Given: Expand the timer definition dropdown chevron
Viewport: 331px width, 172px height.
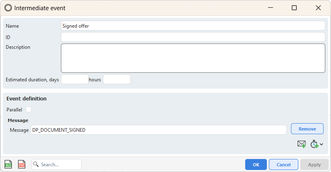Looking at the screenshot, I should 321,144.
